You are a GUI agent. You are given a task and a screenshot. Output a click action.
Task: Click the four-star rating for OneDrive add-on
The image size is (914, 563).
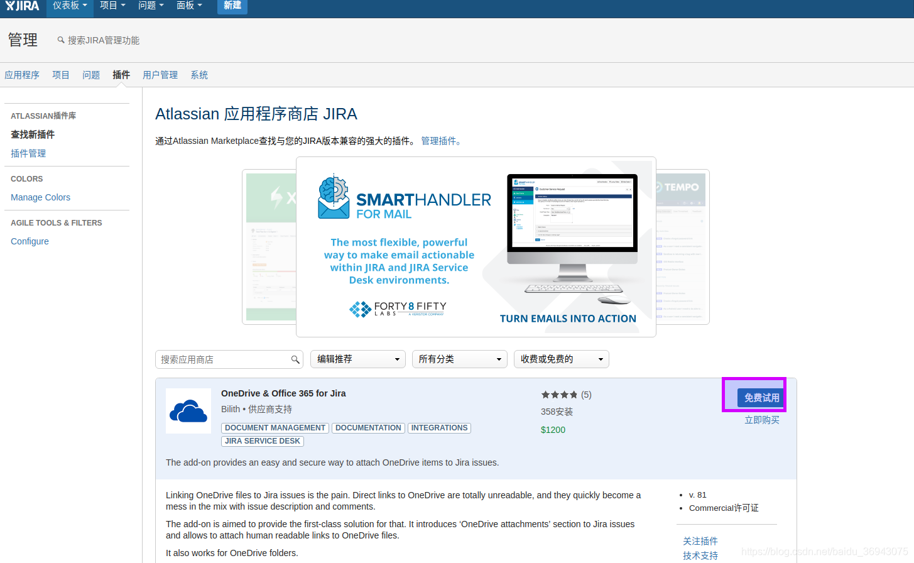click(559, 395)
